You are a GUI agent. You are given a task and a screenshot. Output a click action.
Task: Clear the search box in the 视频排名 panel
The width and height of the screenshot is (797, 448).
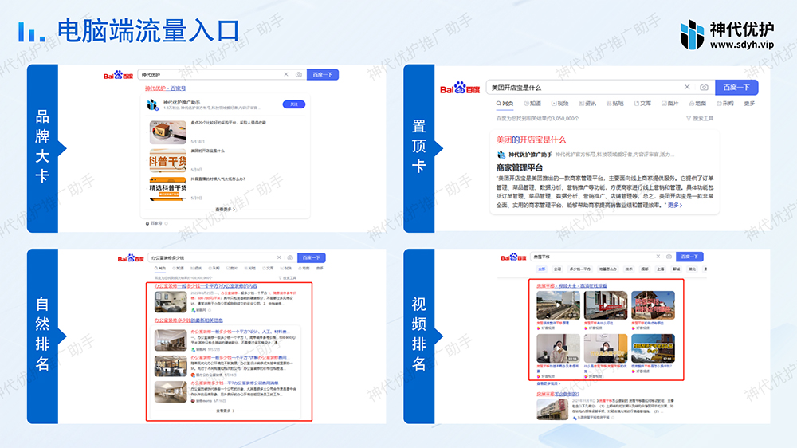[x=658, y=257]
